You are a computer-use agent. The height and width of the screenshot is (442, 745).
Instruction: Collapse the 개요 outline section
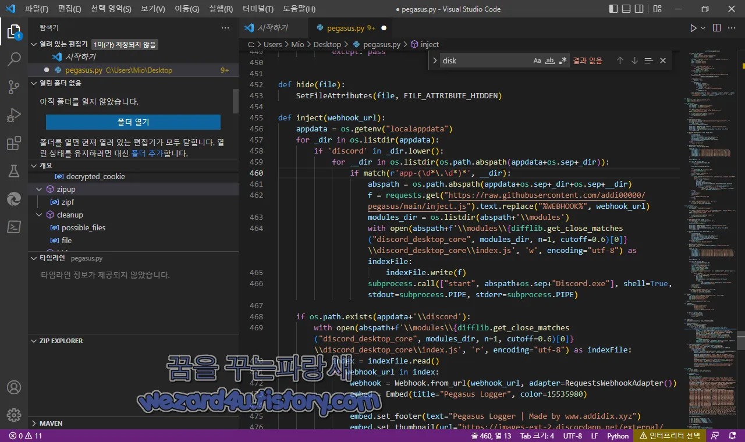click(x=34, y=166)
